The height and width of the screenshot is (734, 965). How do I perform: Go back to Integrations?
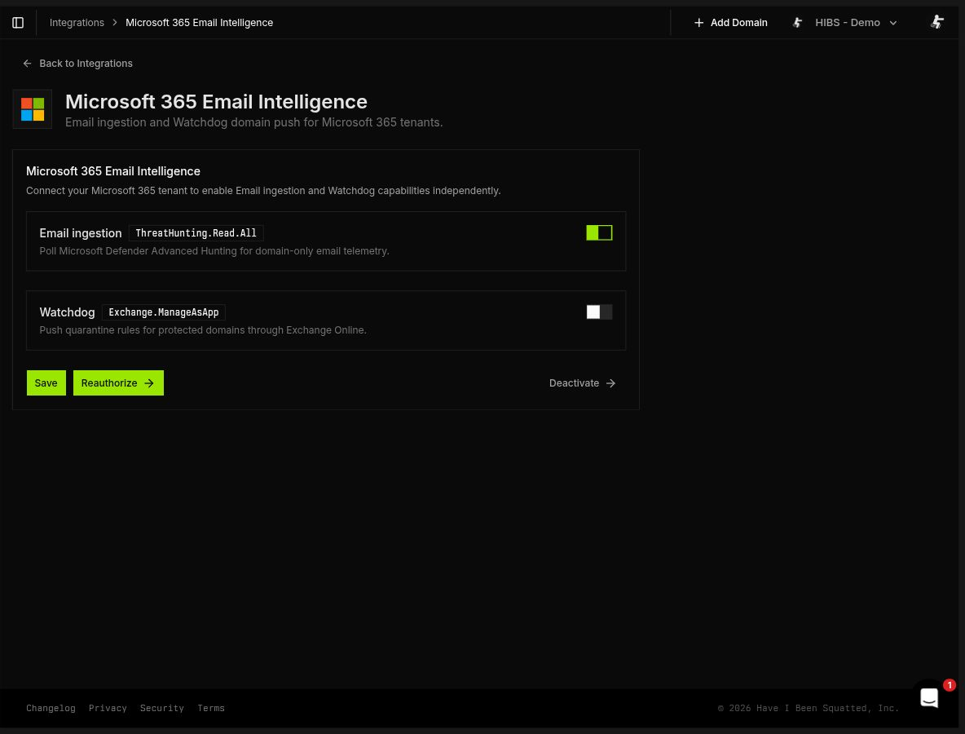77,64
